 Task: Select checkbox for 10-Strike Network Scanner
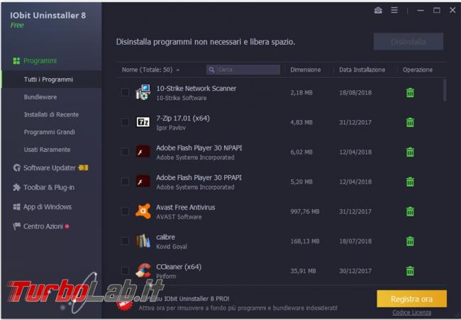point(125,92)
